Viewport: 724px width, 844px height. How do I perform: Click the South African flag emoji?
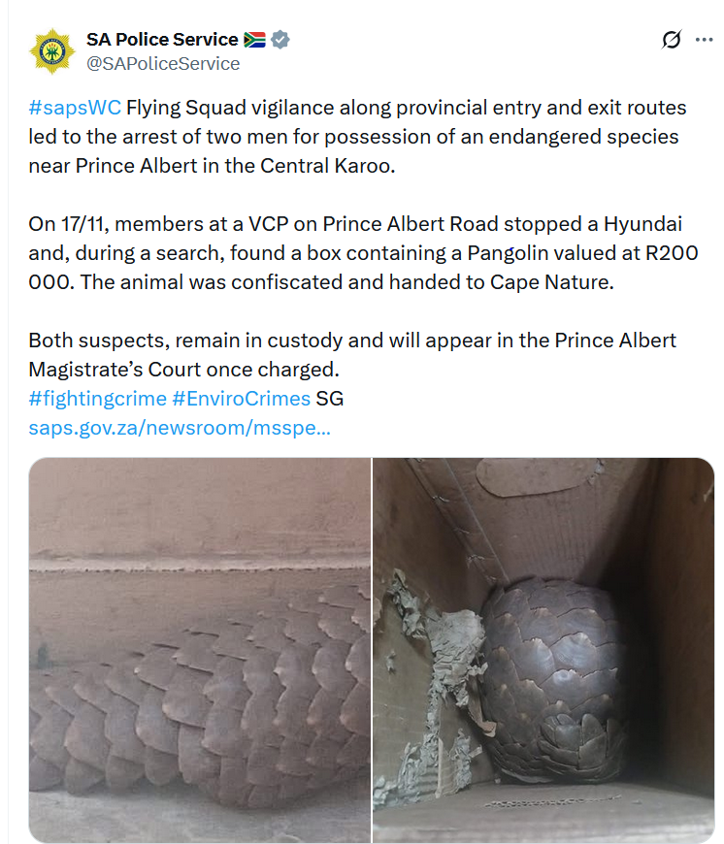point(256,40)
